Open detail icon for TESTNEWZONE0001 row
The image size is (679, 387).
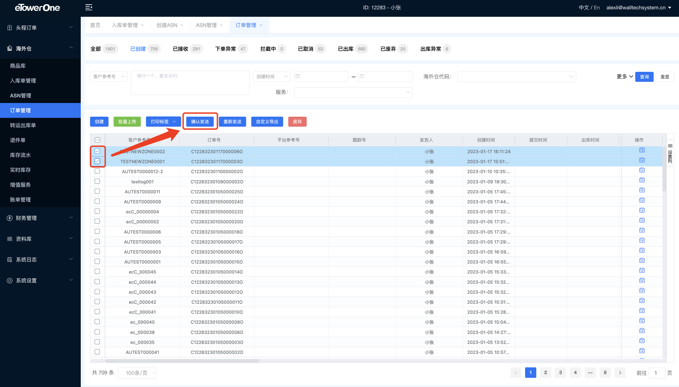(642, 160)
